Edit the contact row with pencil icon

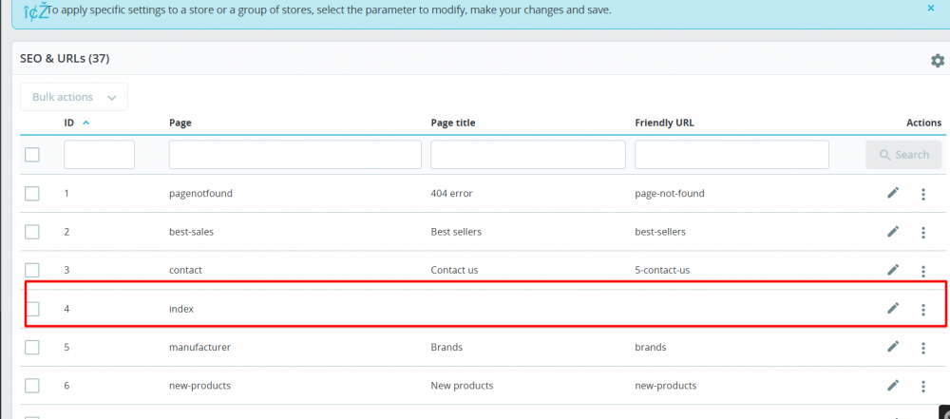pyautogui.click(x=892, y=270)
